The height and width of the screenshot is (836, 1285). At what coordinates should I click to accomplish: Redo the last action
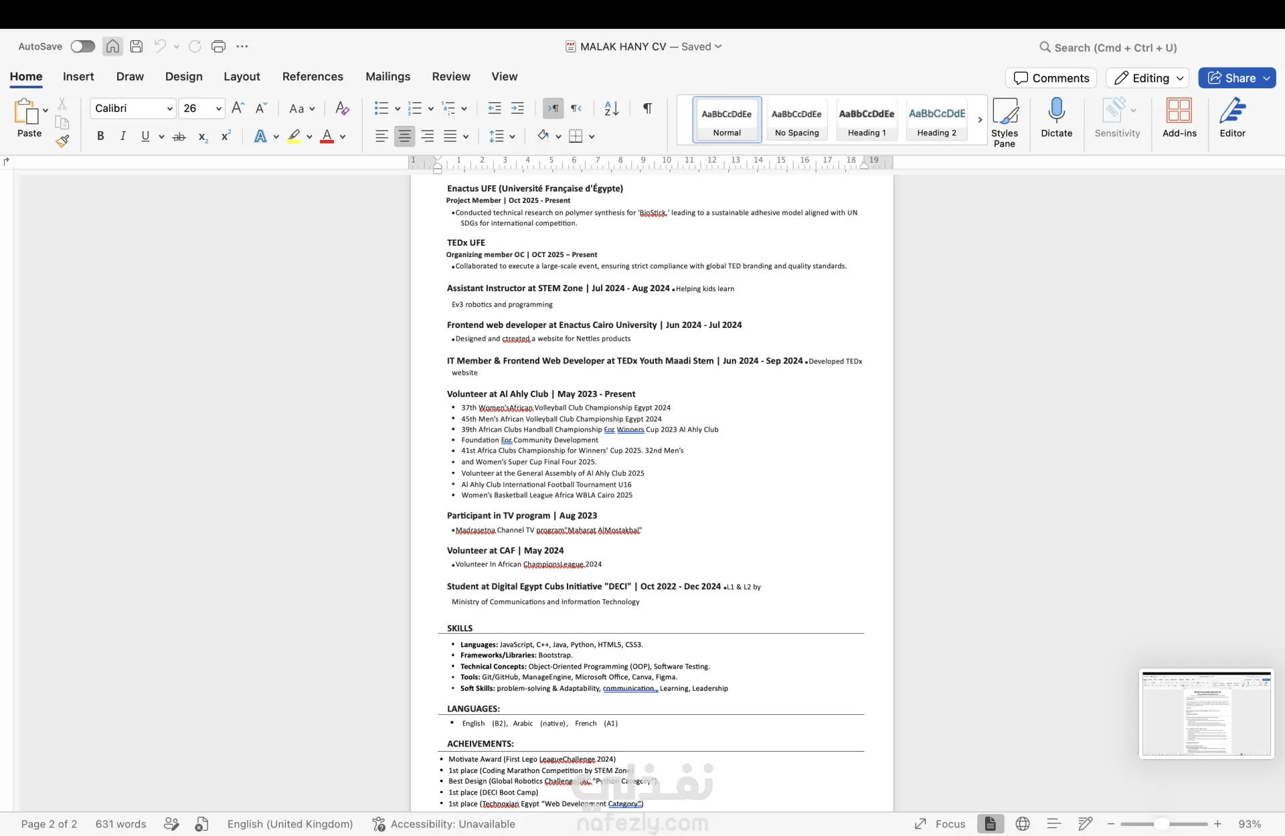[195, 46]
